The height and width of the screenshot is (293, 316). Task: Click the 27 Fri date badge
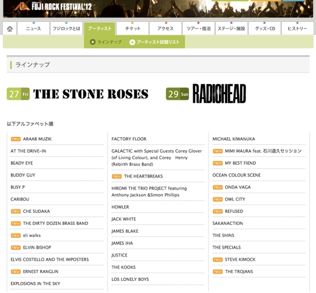tap(18, 94)
